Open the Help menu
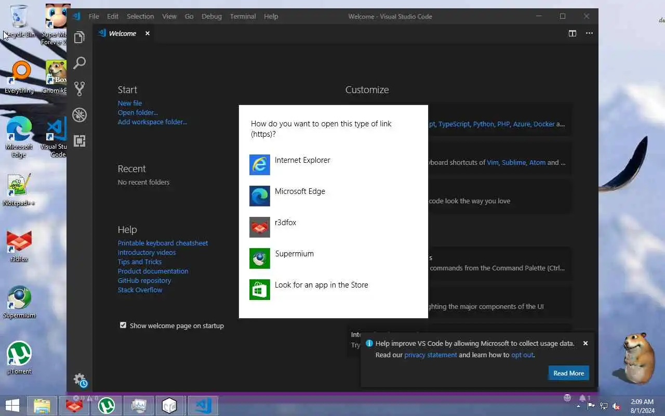Screen dimensions: 665x416 [x=271, y=16]
